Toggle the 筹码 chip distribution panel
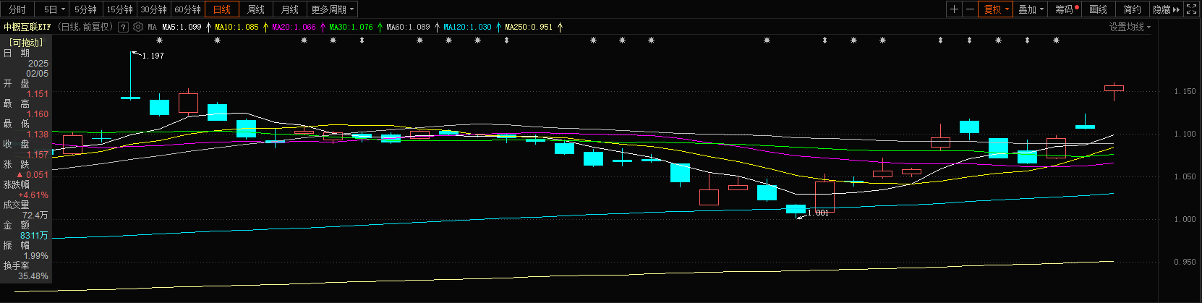Screen dimensions: 1202x303 pos(1065,9)
